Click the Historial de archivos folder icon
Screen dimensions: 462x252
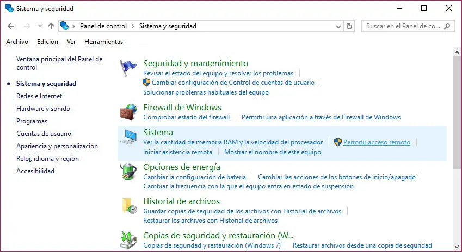click(130, 205)
